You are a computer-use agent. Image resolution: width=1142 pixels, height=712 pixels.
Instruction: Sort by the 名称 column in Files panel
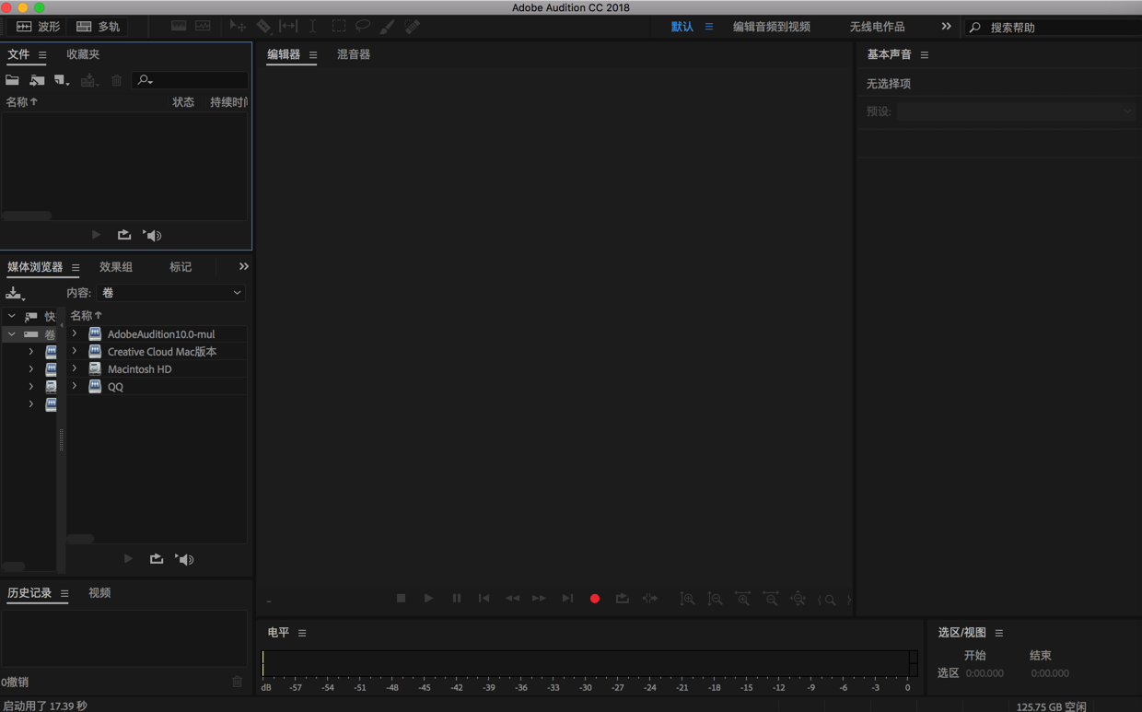click(x=22, y=102)
